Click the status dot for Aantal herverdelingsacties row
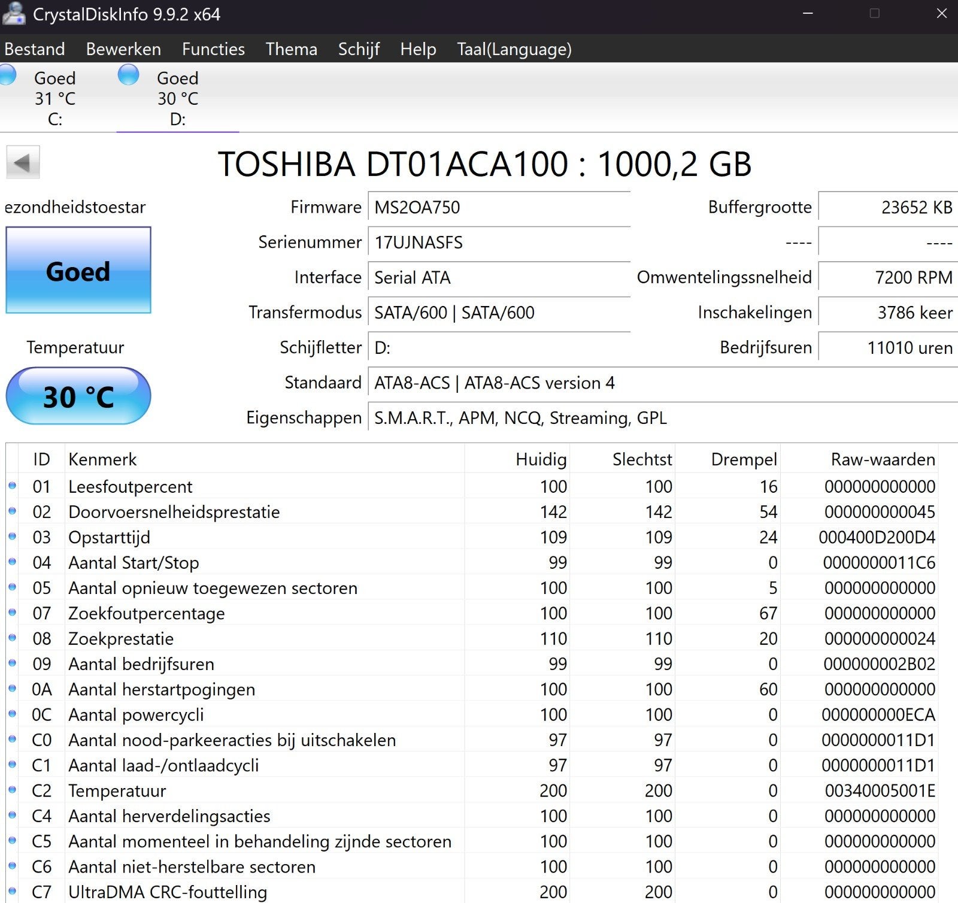 12,815
